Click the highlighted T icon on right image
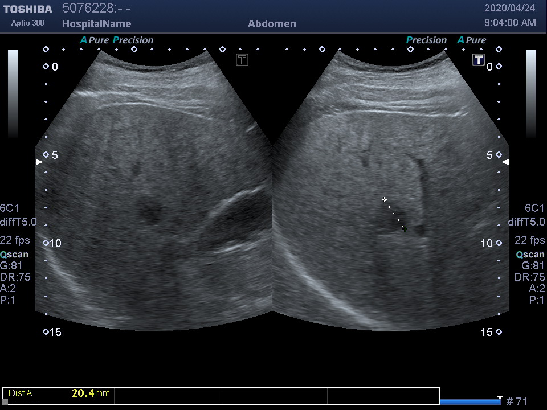The height and width of the screenshot is (410, 547). tap(478, 60)
